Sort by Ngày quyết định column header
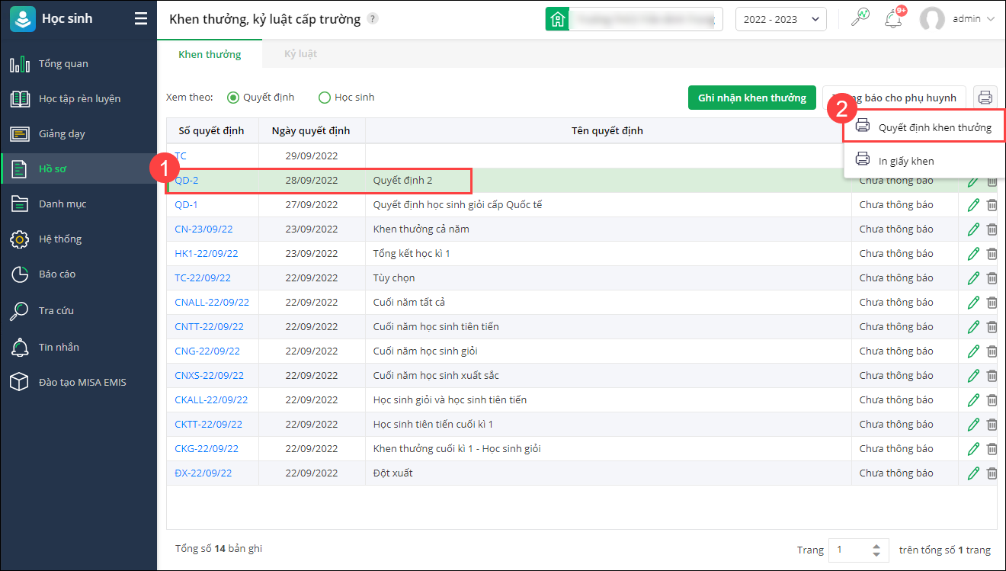This screenshot has height=571, width=1006. click(x=311, y=130)
